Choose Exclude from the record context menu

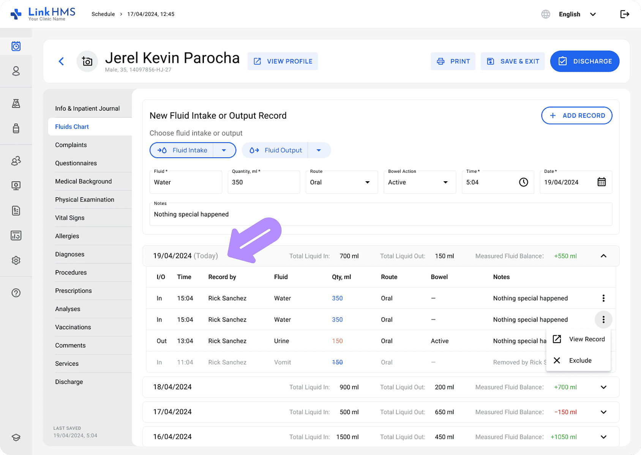[580, 361]
